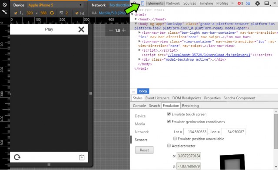Collapse the body element node
The image size is (278, 170).
136,23
